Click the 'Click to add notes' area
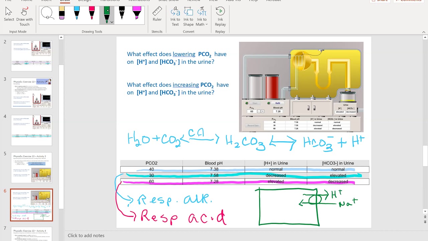Image resolution: width=428 pixels, height=241 pixels. point(86,236)
